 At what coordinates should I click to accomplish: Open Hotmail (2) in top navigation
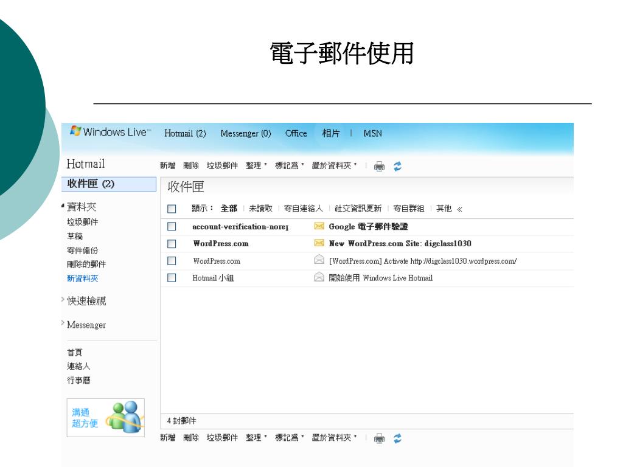point(185,133)
